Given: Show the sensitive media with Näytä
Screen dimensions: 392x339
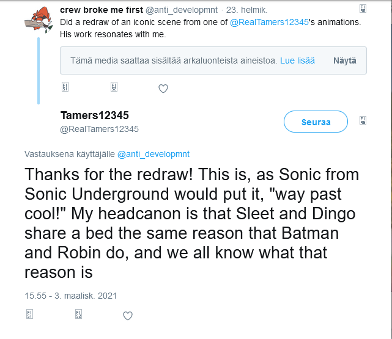Looking at the screenshot, I should coord(344,61).
